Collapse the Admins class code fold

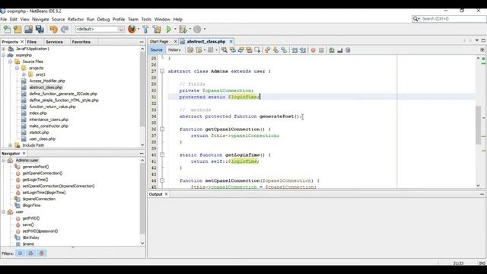click(162, 71)
